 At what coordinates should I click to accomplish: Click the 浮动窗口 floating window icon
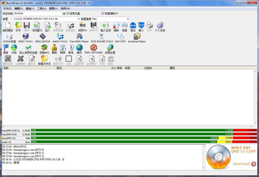[x=37, y=27]
